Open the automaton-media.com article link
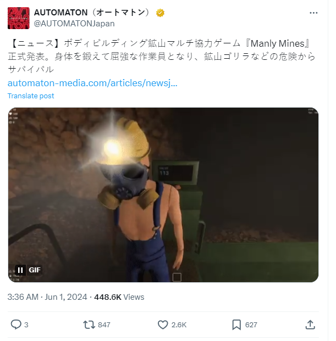Screen dimensions: 336x341 (92, 83)
